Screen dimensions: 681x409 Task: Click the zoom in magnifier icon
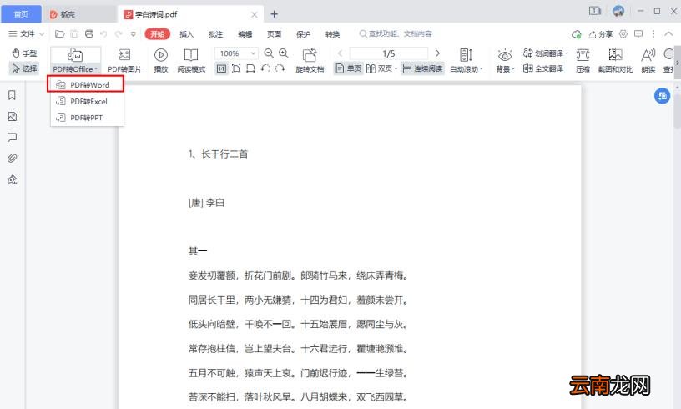pyautogui.click(x=284, y=53)
